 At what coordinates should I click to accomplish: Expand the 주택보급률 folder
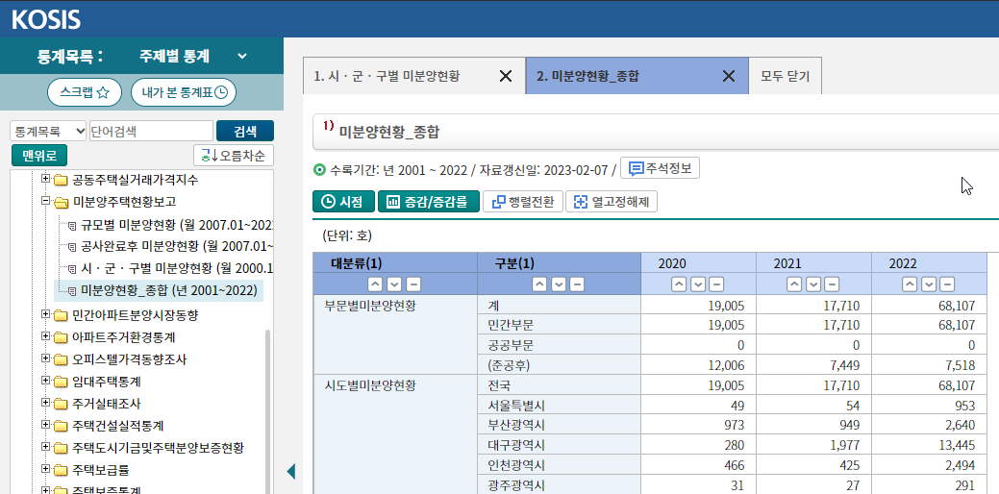(x=45, y=469)
